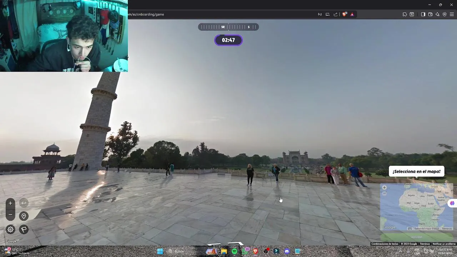Open Combinaciones de teclas link
The width and height of the screenshot is (457, 257).
(385, 244)
